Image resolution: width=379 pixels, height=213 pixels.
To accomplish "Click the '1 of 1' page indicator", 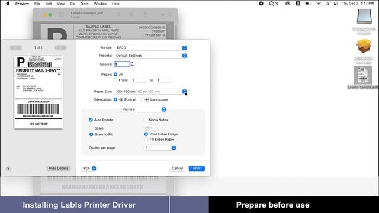I will [38, 48].
